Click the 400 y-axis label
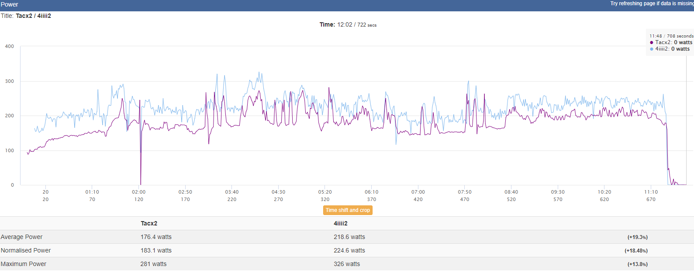Image resolution: width=694 pixels, height=273 pixels. pyautogui.click(x=10, y=46)
